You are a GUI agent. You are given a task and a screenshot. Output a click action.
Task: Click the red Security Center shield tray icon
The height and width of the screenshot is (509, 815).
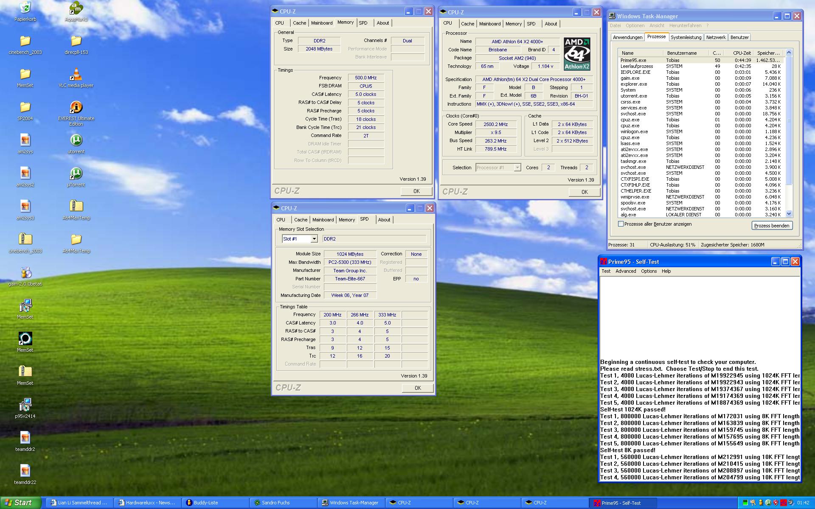(x=776, y=503)
